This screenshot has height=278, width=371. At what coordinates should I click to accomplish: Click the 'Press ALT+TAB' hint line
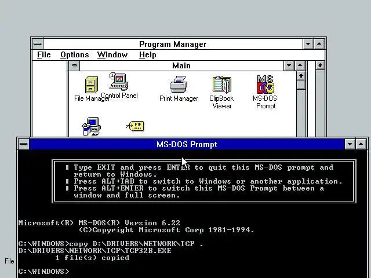tap(208, 181)
